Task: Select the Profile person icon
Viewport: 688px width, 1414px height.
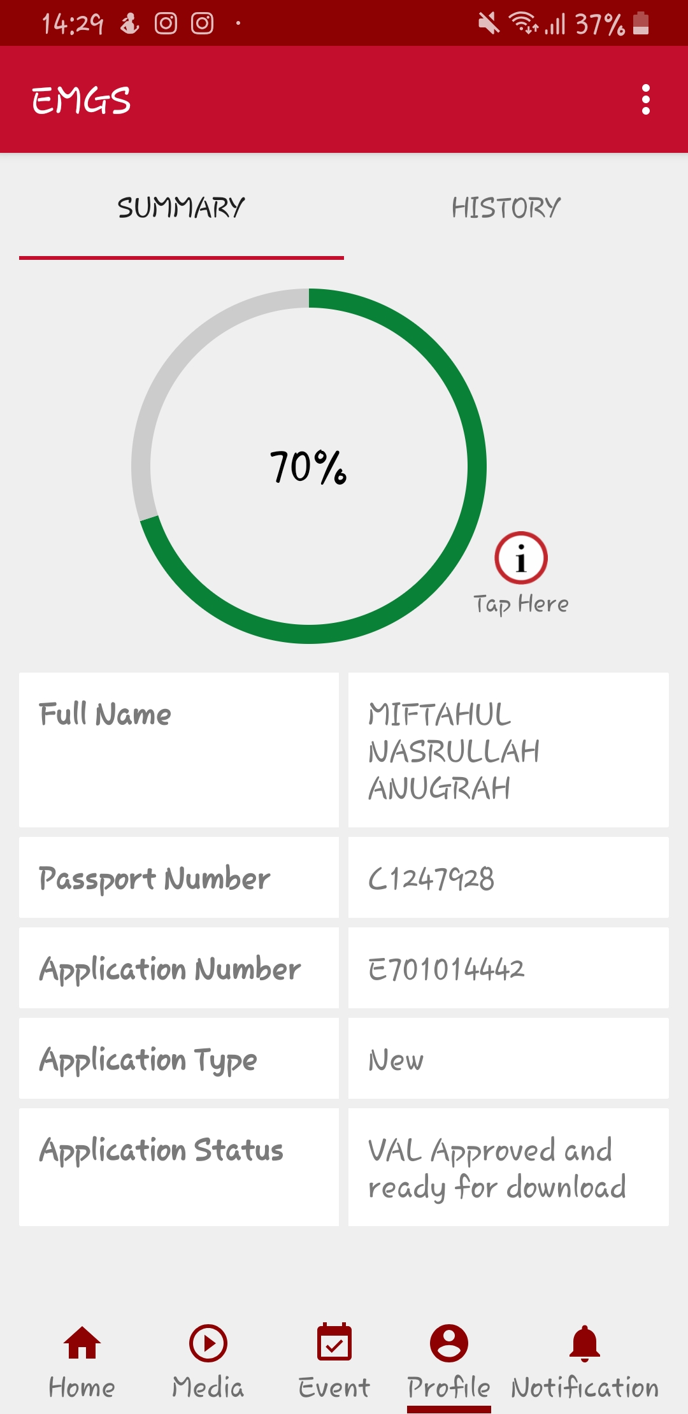Action: (449, 1343)
